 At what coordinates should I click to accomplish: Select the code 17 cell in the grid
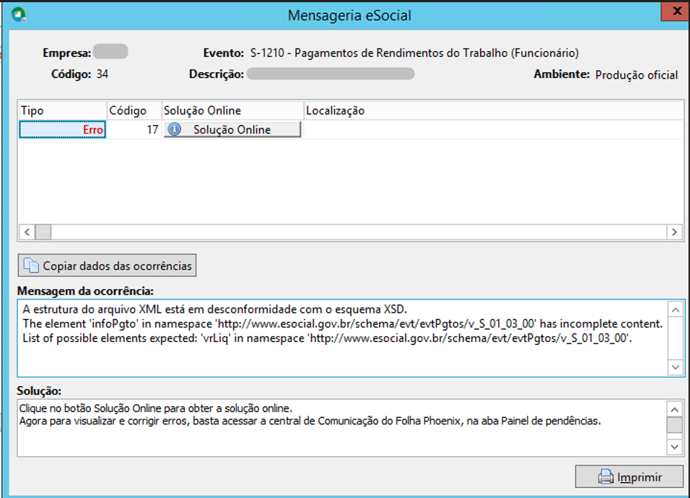(134, 129)
